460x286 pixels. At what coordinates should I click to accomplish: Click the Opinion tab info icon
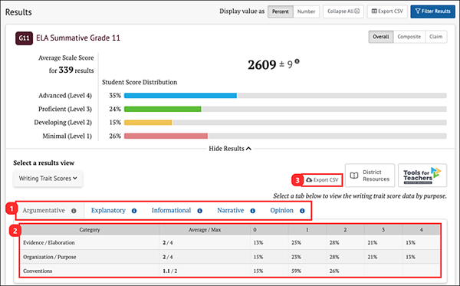302,211
